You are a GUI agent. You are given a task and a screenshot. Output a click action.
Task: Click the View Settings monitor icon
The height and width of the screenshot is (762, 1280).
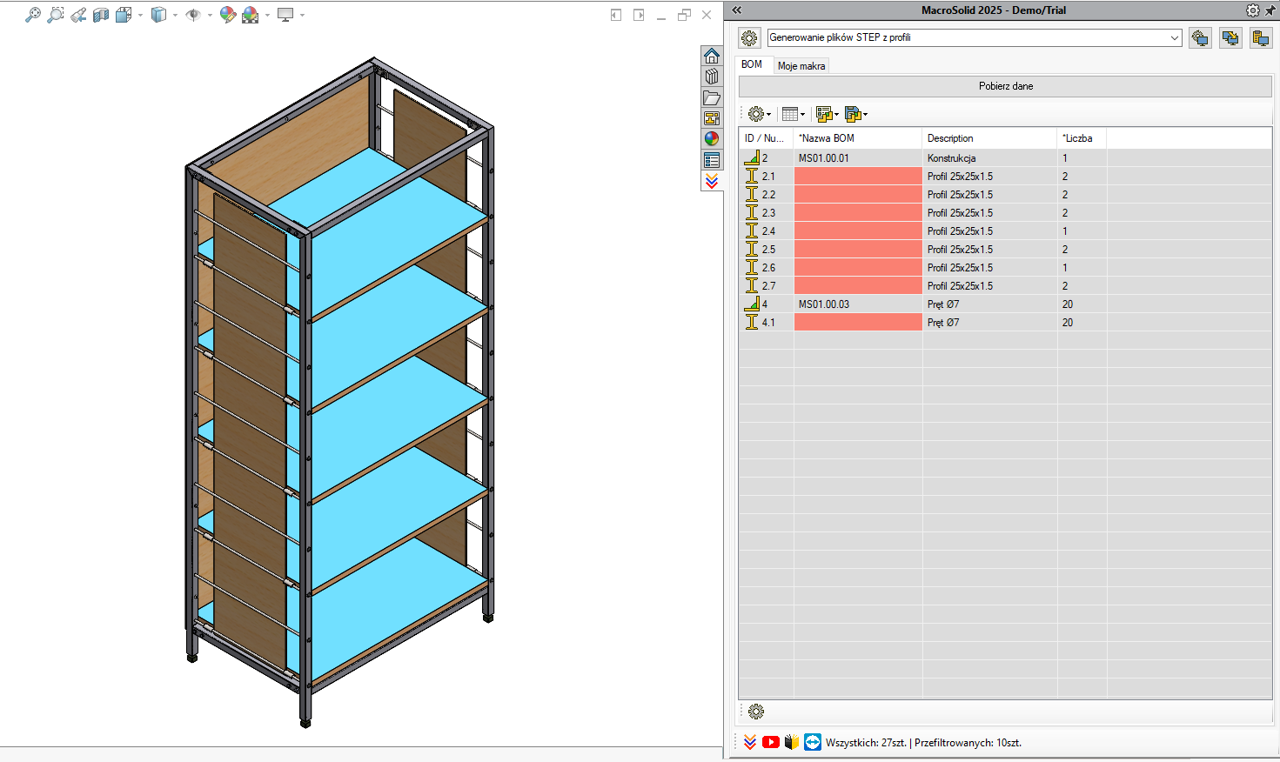(x=285, y=15)
